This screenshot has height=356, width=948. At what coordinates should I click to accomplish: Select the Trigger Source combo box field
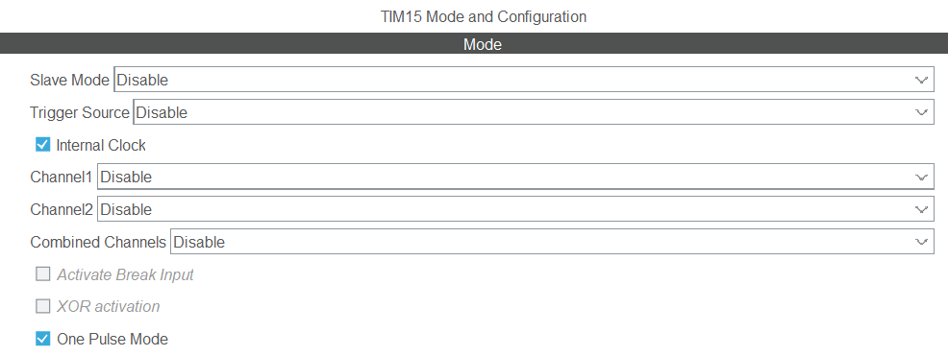534,112
